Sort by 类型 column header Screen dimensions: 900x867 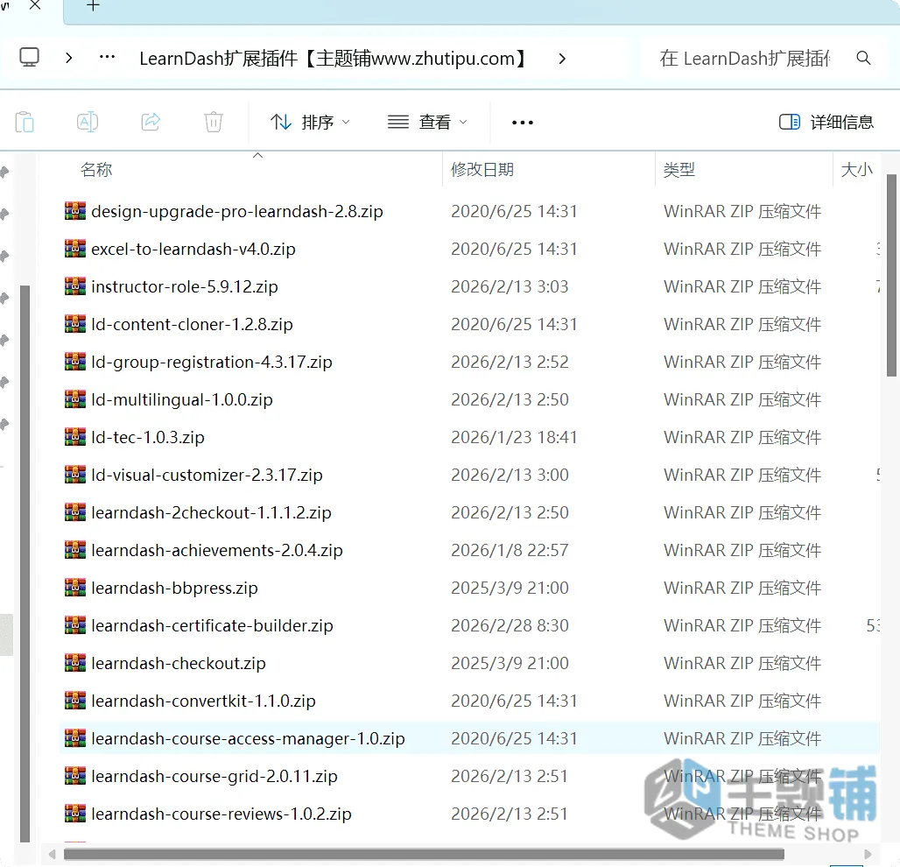coord(679,169)
